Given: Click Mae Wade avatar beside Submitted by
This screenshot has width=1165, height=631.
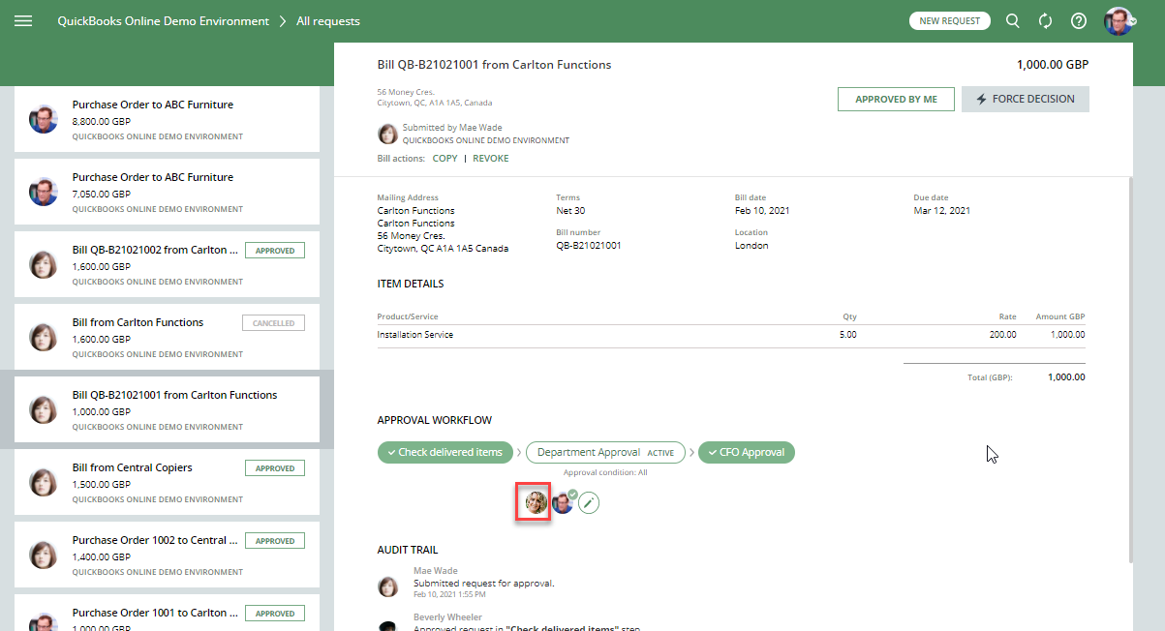Looking at the screenshot, I should click(387, 134).
